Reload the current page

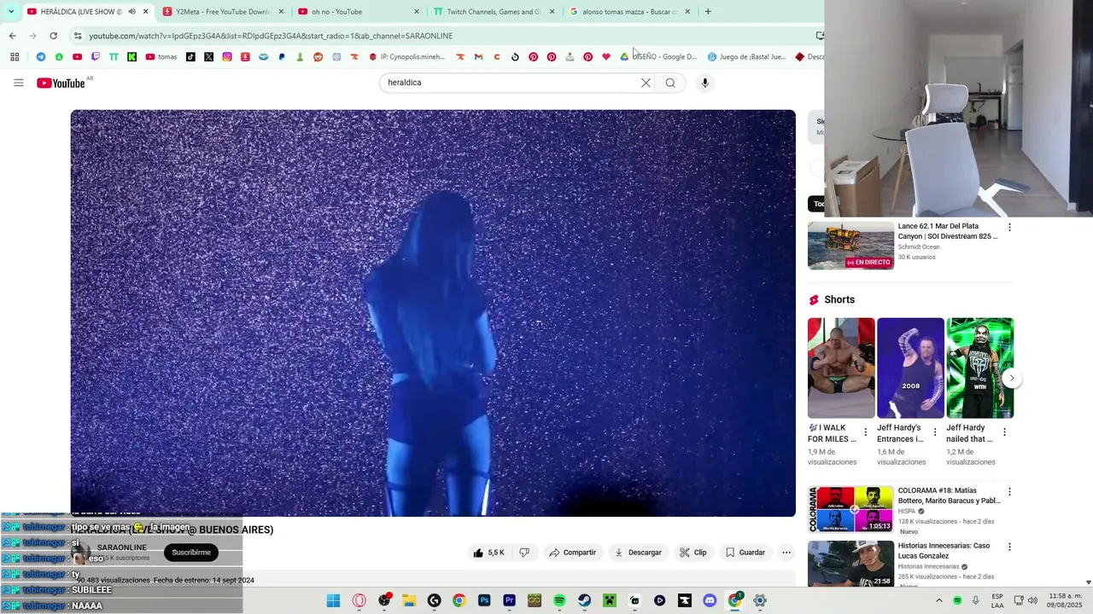(x=53, y=36)
